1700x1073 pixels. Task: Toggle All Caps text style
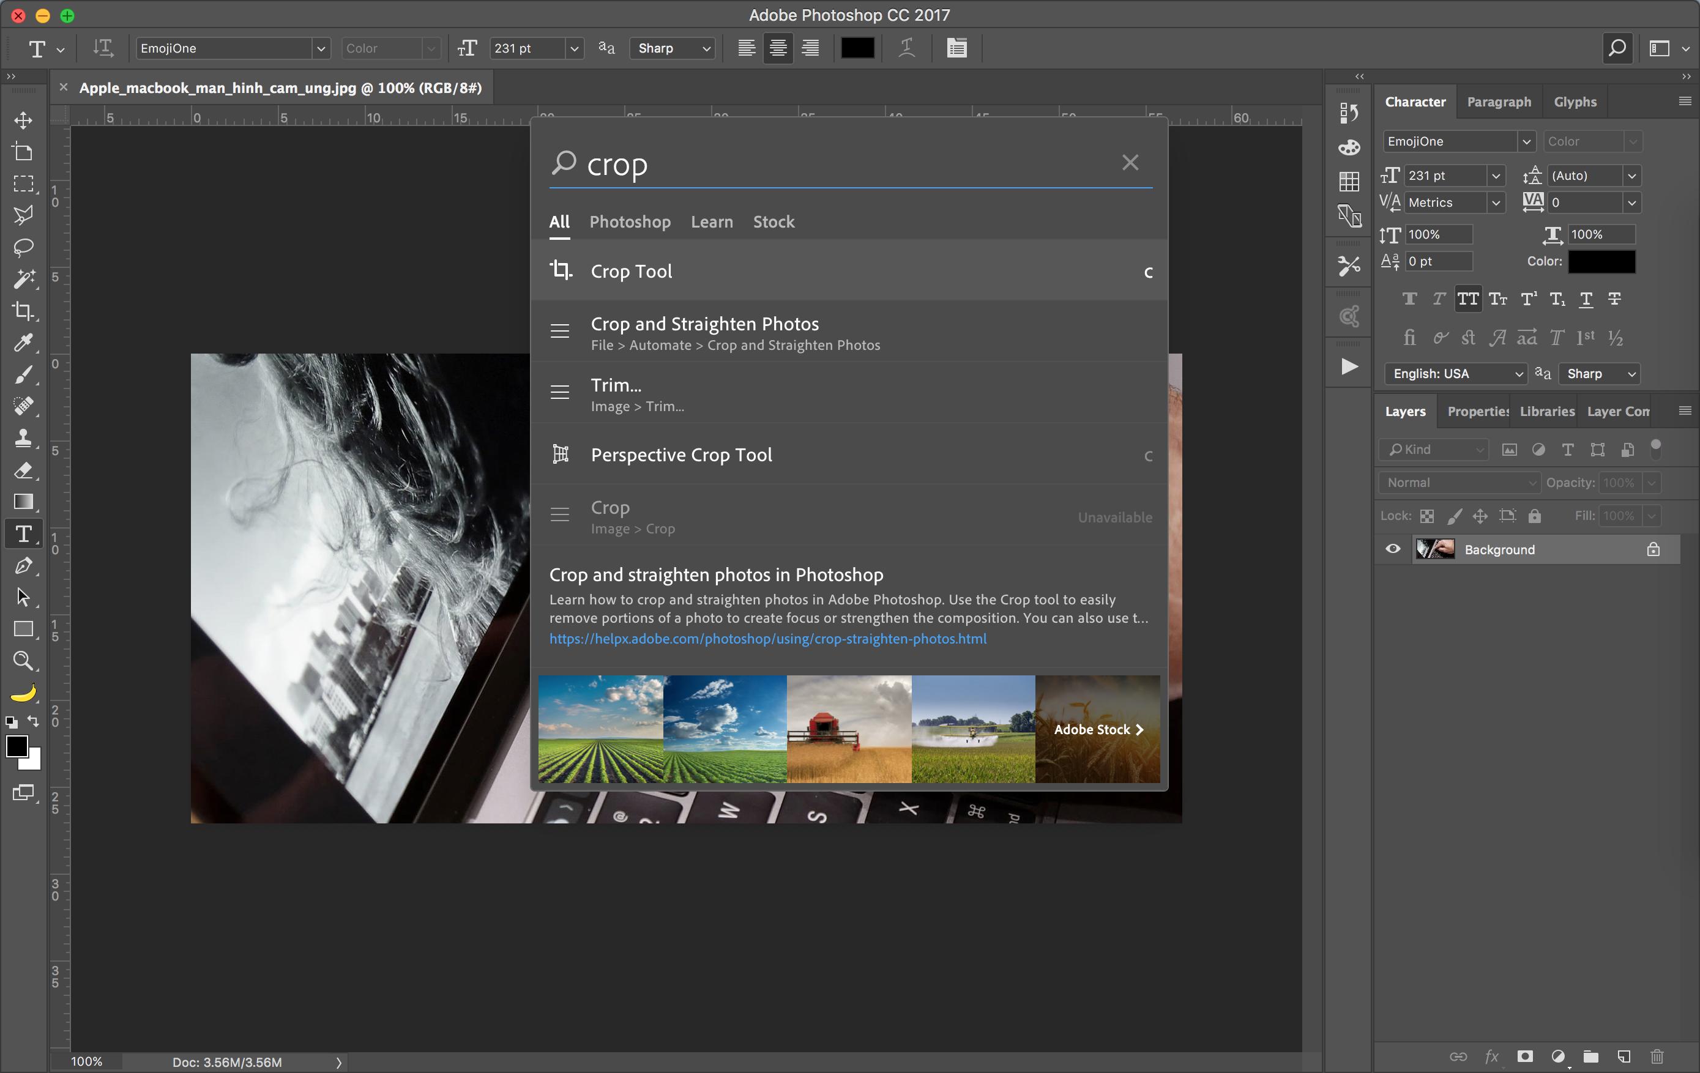point(1467,299)
